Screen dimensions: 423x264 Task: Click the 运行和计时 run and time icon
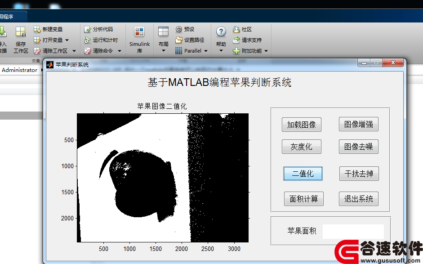[x=87, y=40]
